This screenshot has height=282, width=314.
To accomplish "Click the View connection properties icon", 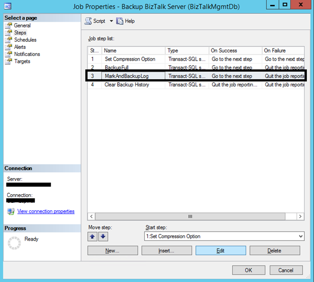I will pyautogui.click(x=11, y=211).
